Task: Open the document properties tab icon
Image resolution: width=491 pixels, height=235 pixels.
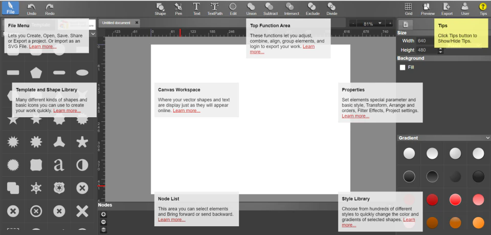Action: click(405, 25)
